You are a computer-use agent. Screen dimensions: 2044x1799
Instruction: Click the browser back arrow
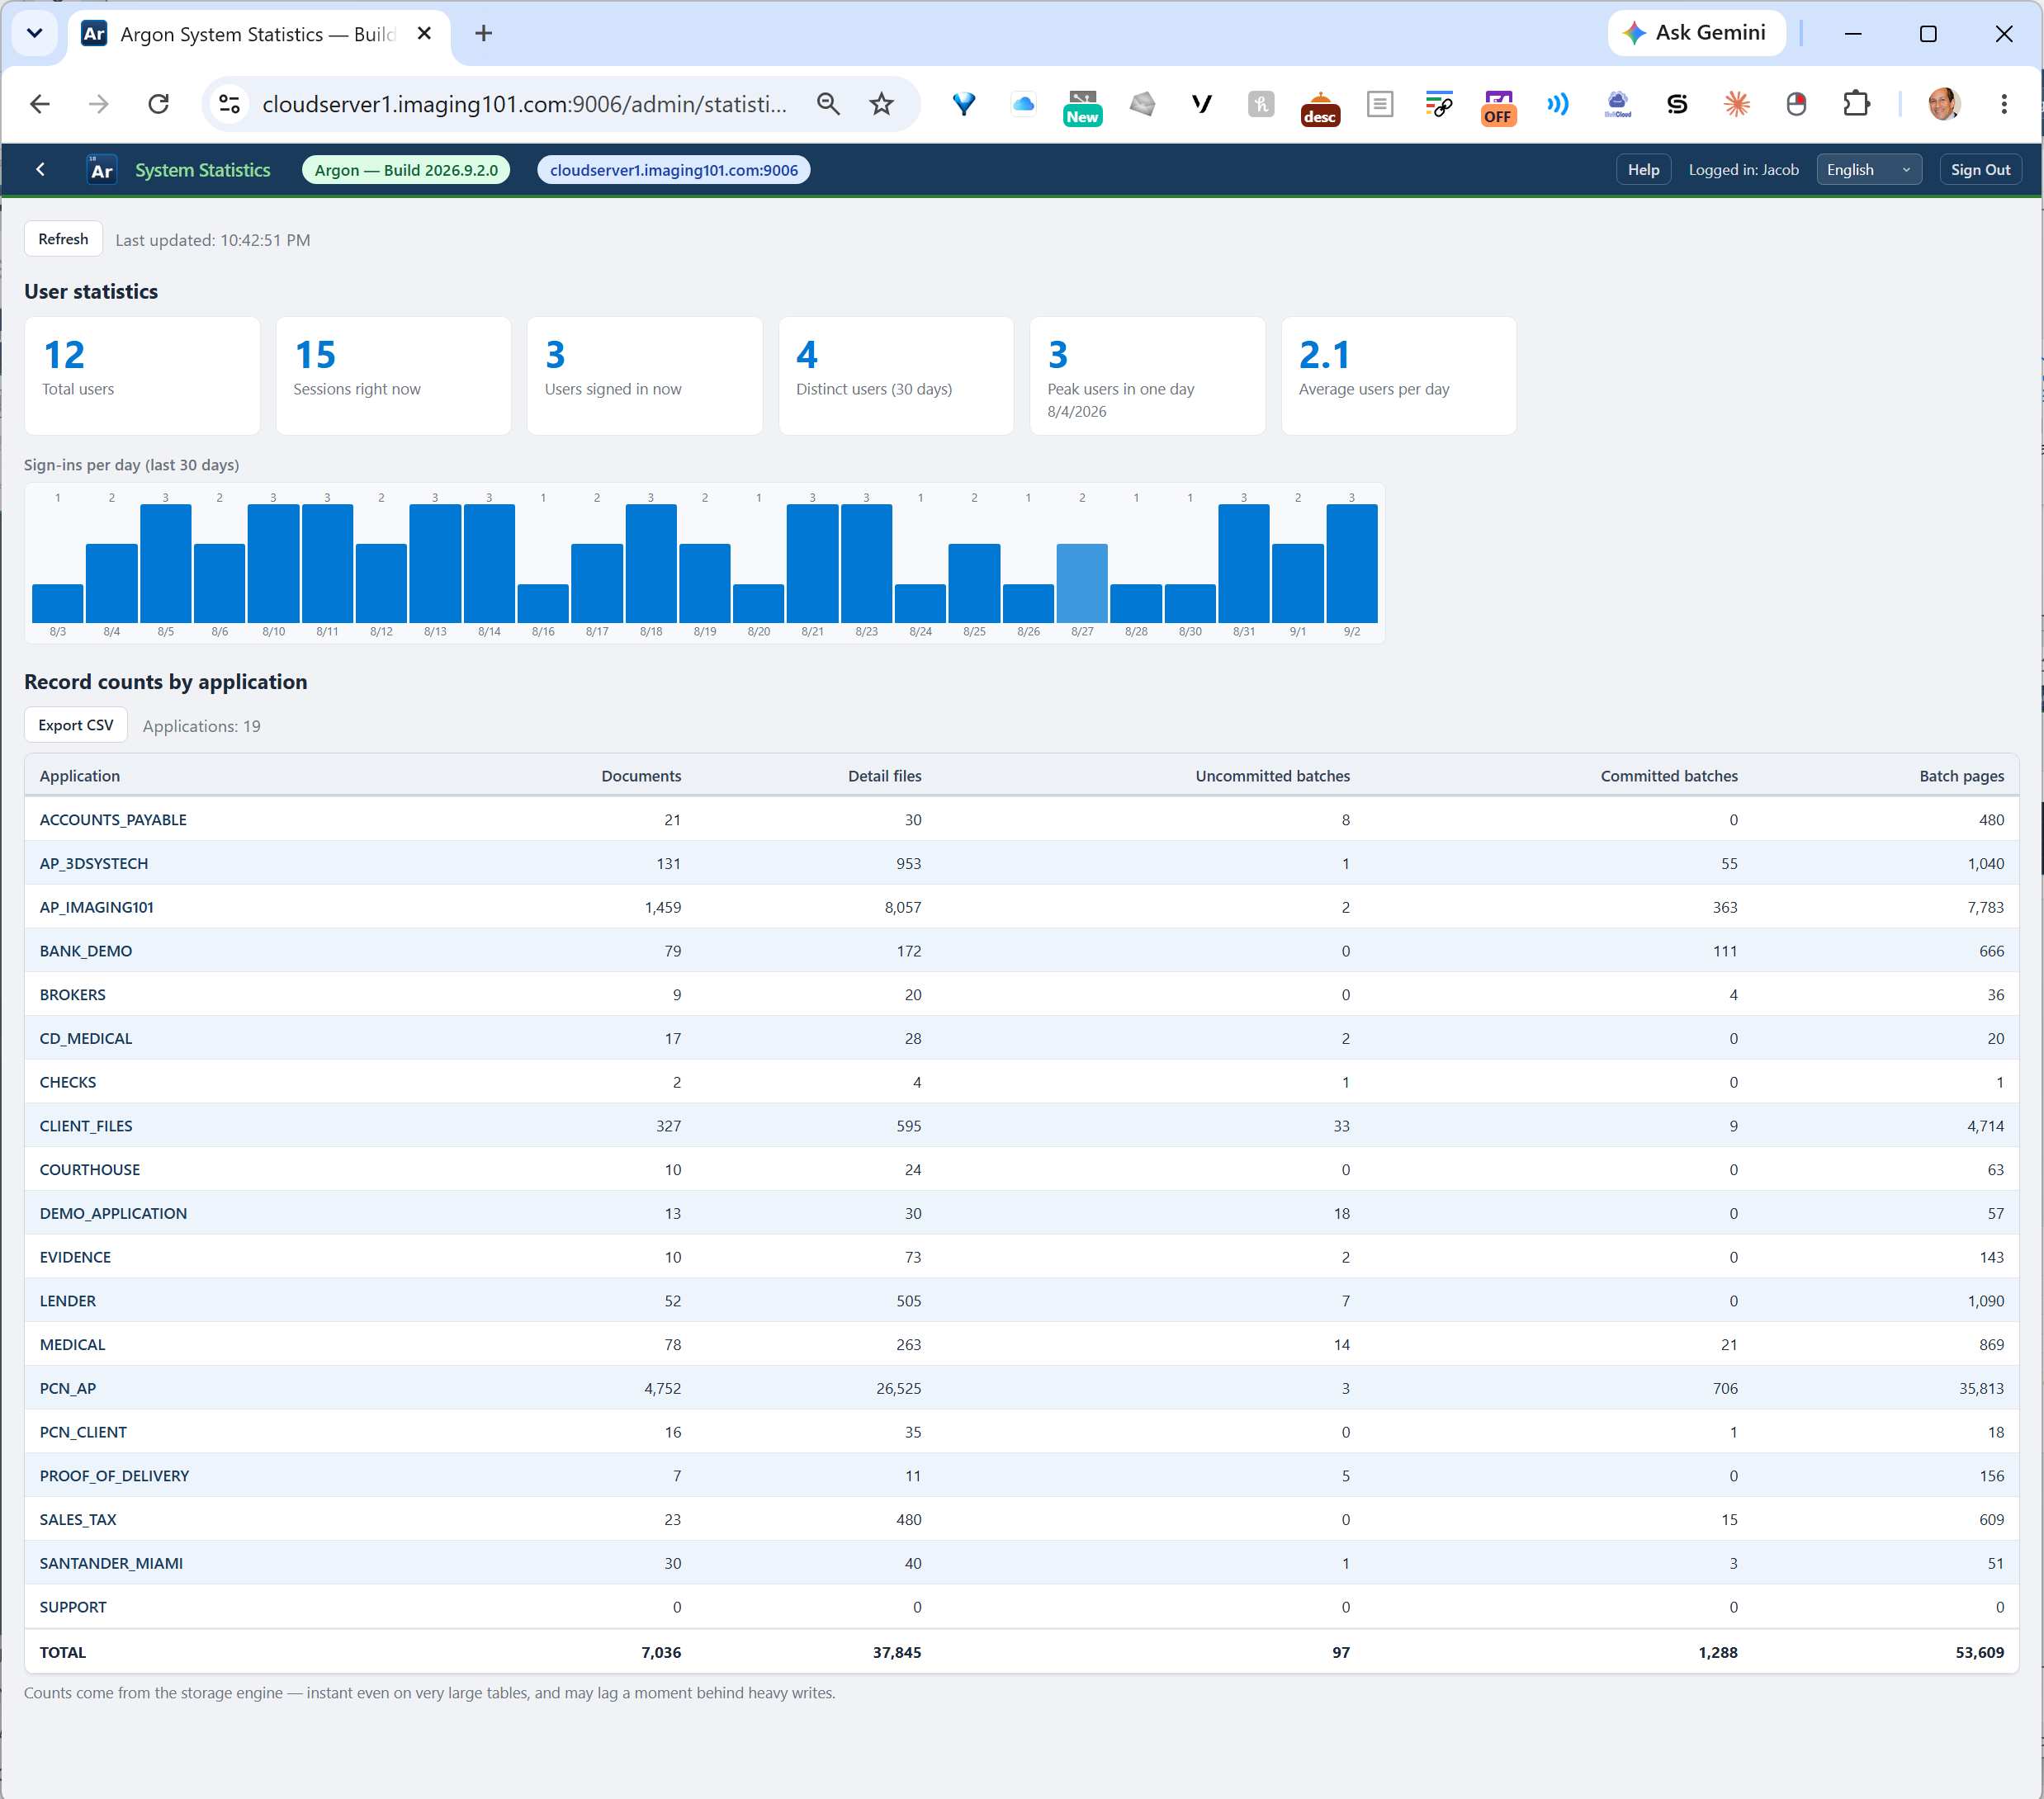(x=40, y=104)
